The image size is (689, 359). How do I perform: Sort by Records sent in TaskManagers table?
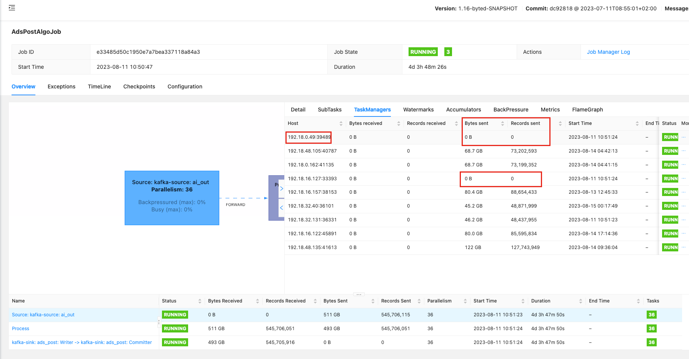tap(560, 123)
